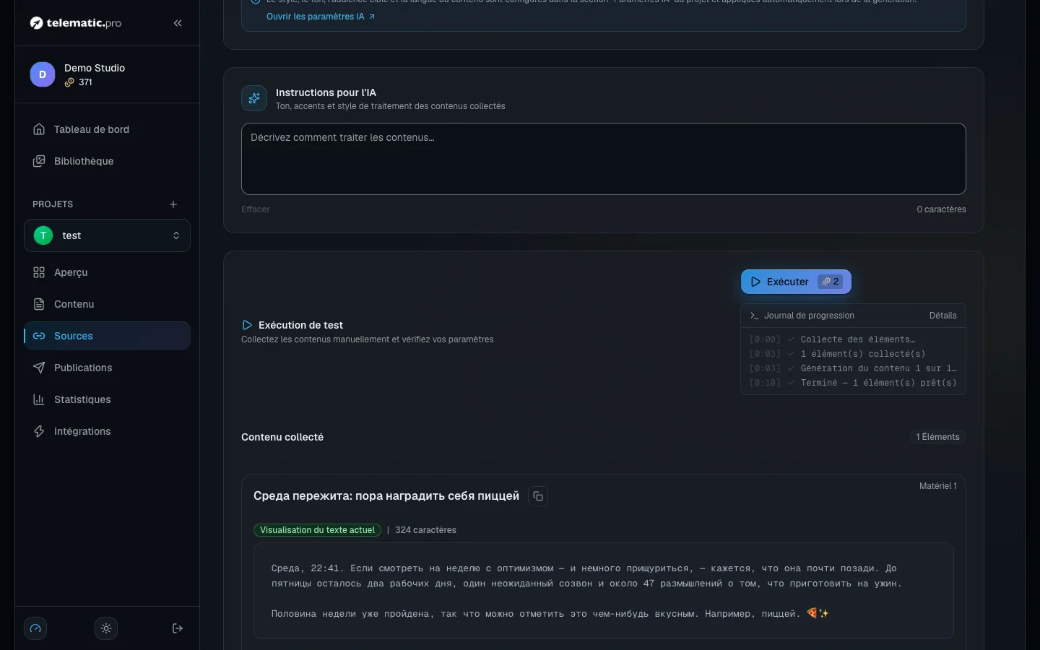Click Effacer to clear instructions

(256, 209)
